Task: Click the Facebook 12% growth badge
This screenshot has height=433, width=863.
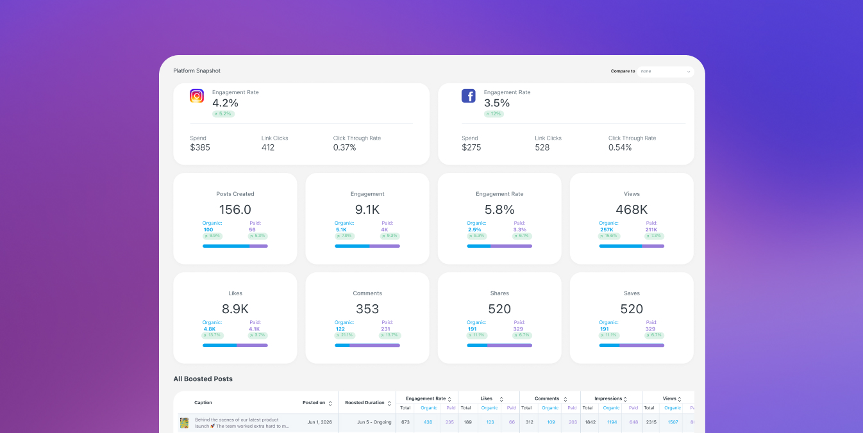Action: tap(494, 114)
